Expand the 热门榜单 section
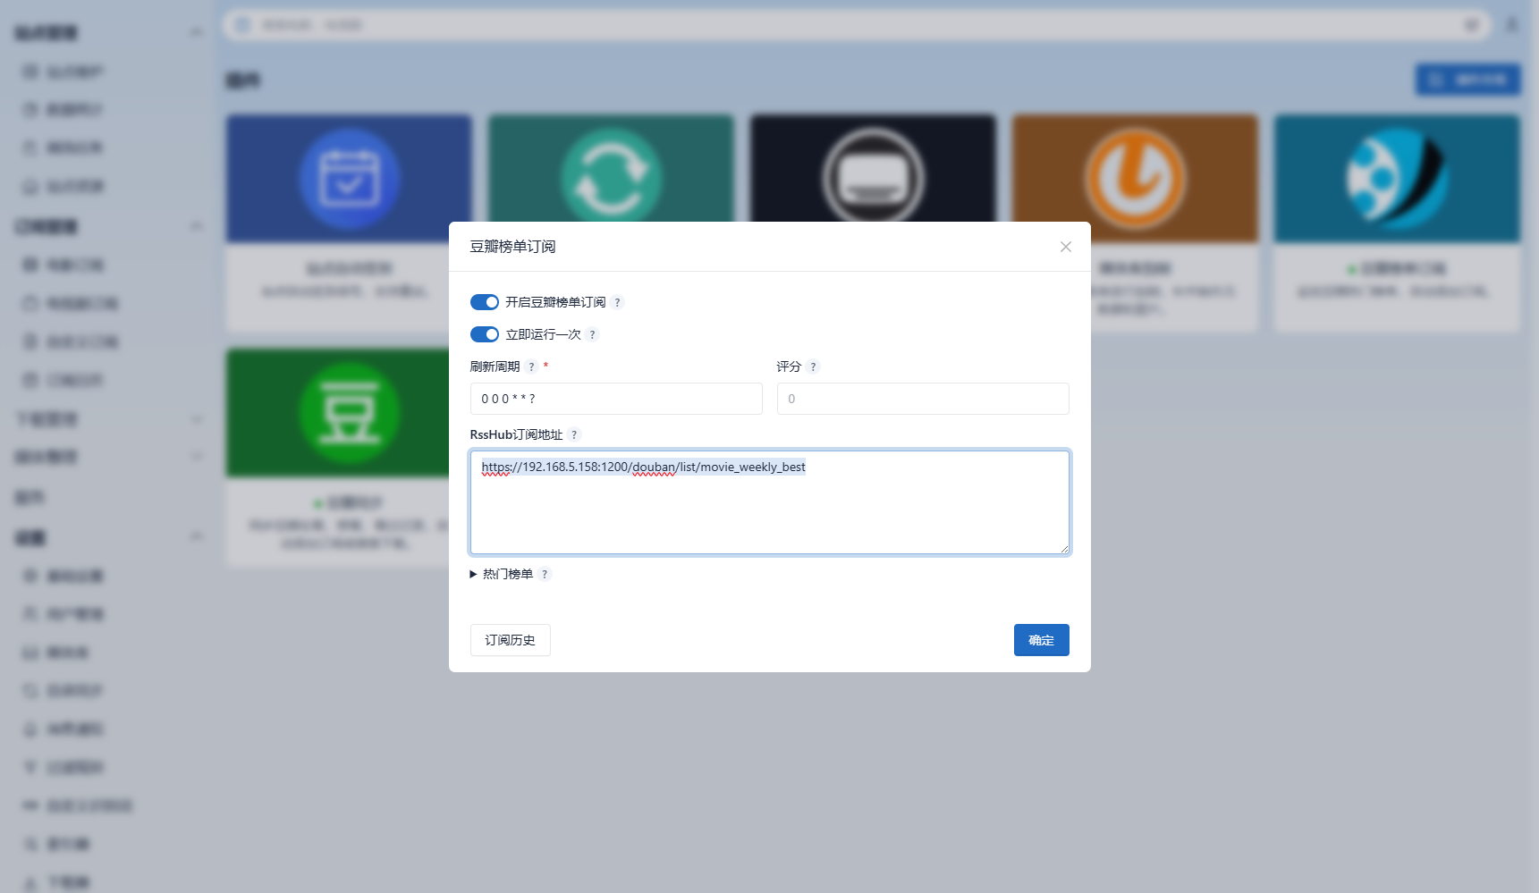Image resolution: width=1539 pixels, height=893 pixels. click(502, 574)
